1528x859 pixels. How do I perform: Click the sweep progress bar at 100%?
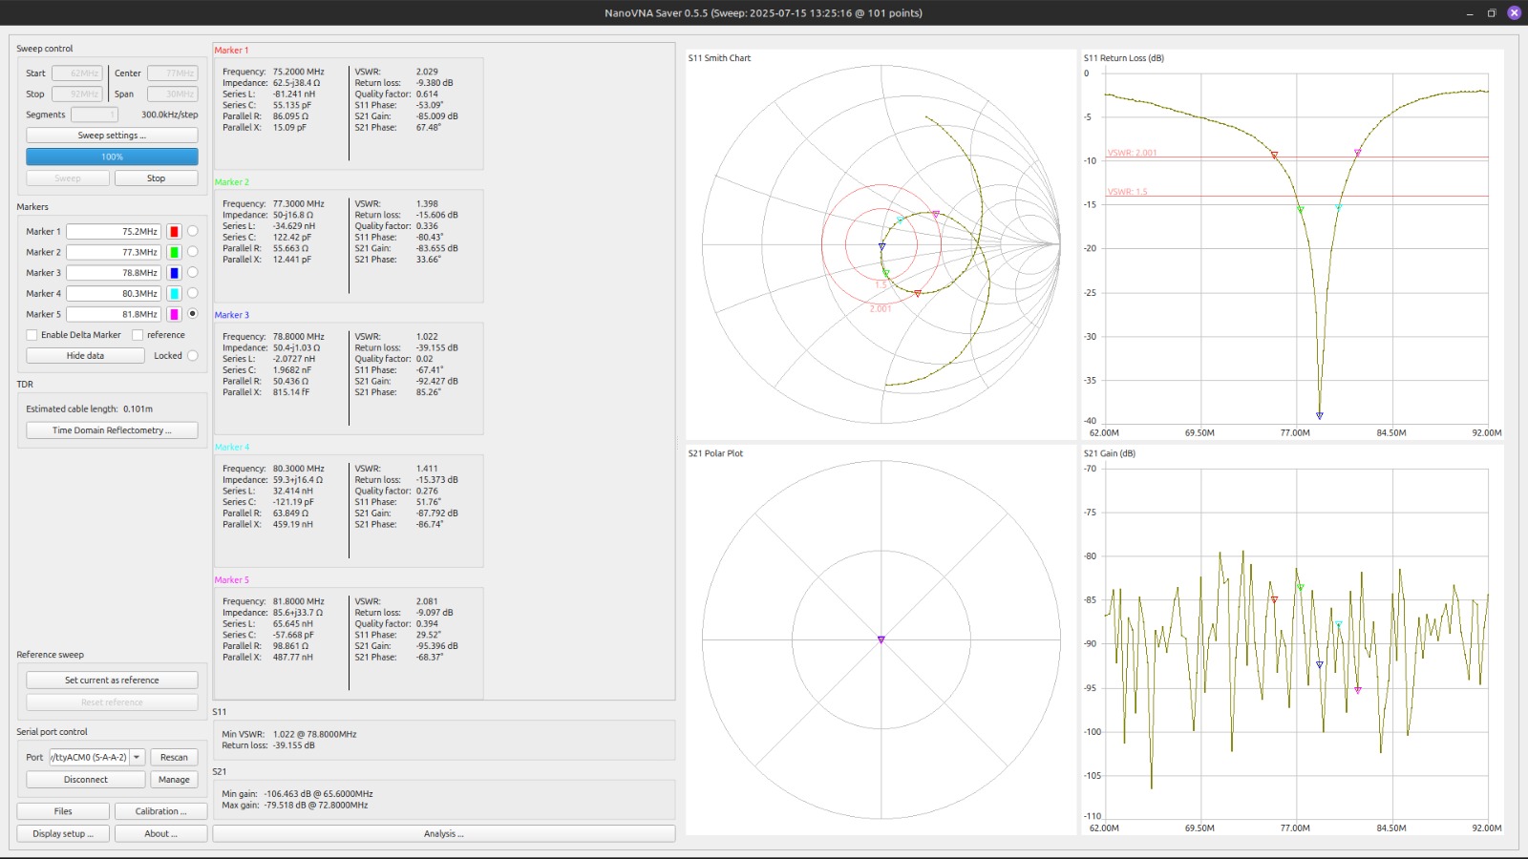point(112,157)
